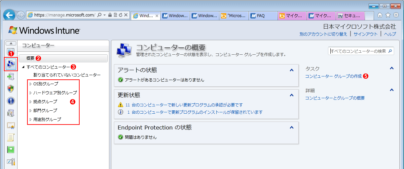Click the compatibility view icon

point(115,15)
